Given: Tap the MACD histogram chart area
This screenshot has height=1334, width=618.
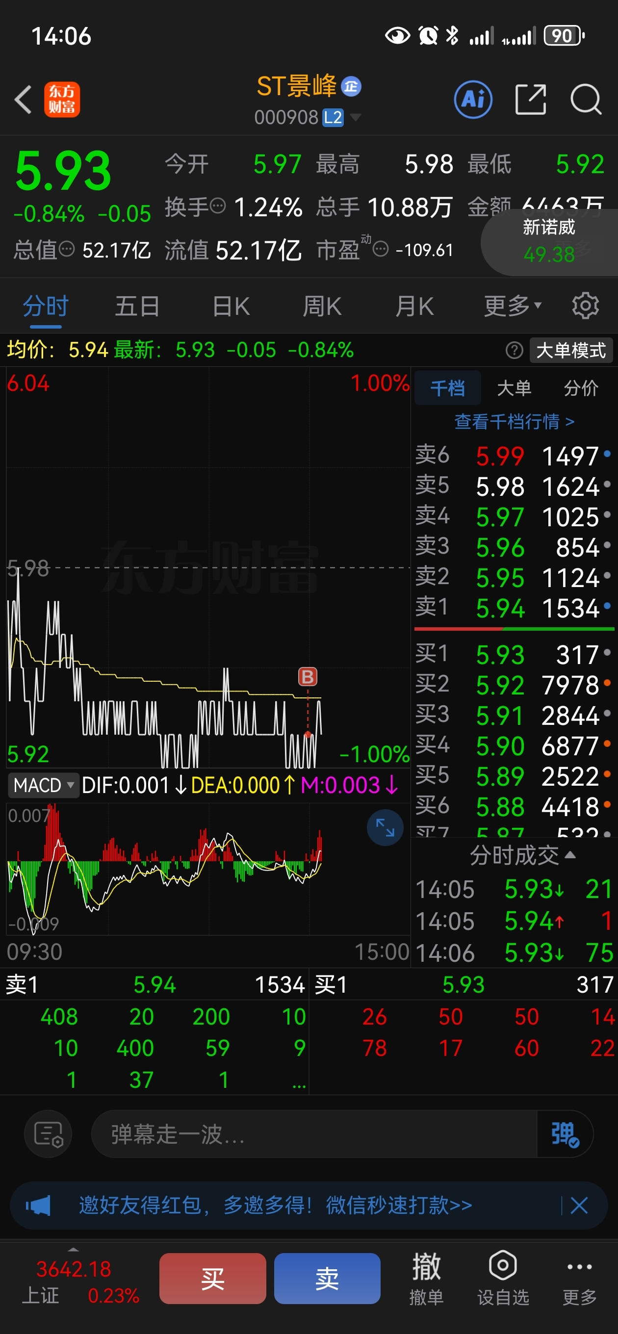Looking at the screenshot, I should [x=208, y=869].
